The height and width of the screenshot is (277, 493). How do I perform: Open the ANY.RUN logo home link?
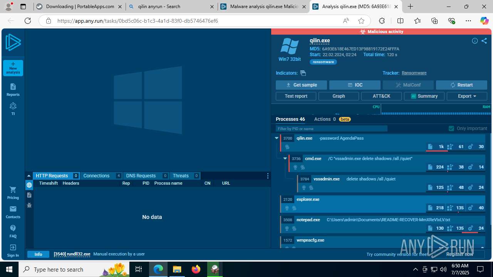click(x=13, y=42)
